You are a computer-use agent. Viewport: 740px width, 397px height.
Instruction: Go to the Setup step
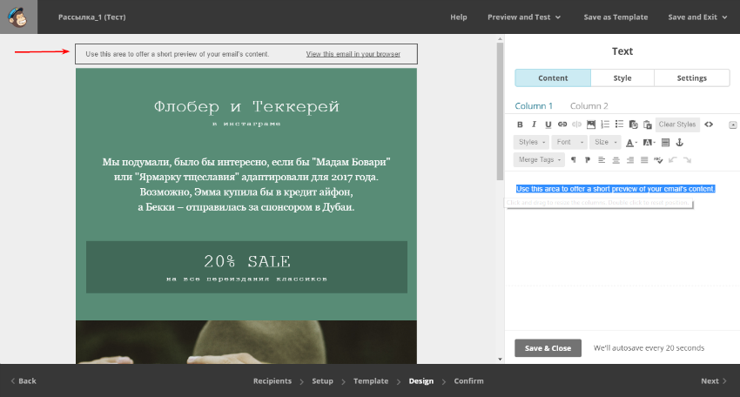click(x=322, y=381)
